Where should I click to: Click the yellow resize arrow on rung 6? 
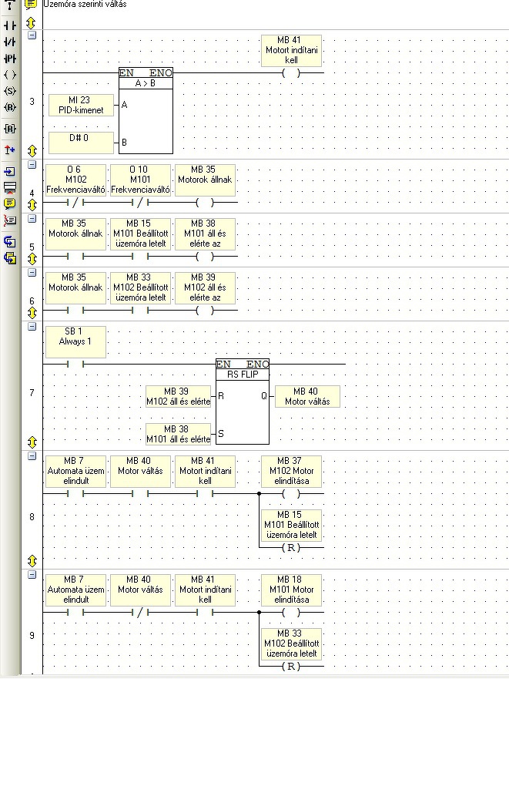(32, 313)
